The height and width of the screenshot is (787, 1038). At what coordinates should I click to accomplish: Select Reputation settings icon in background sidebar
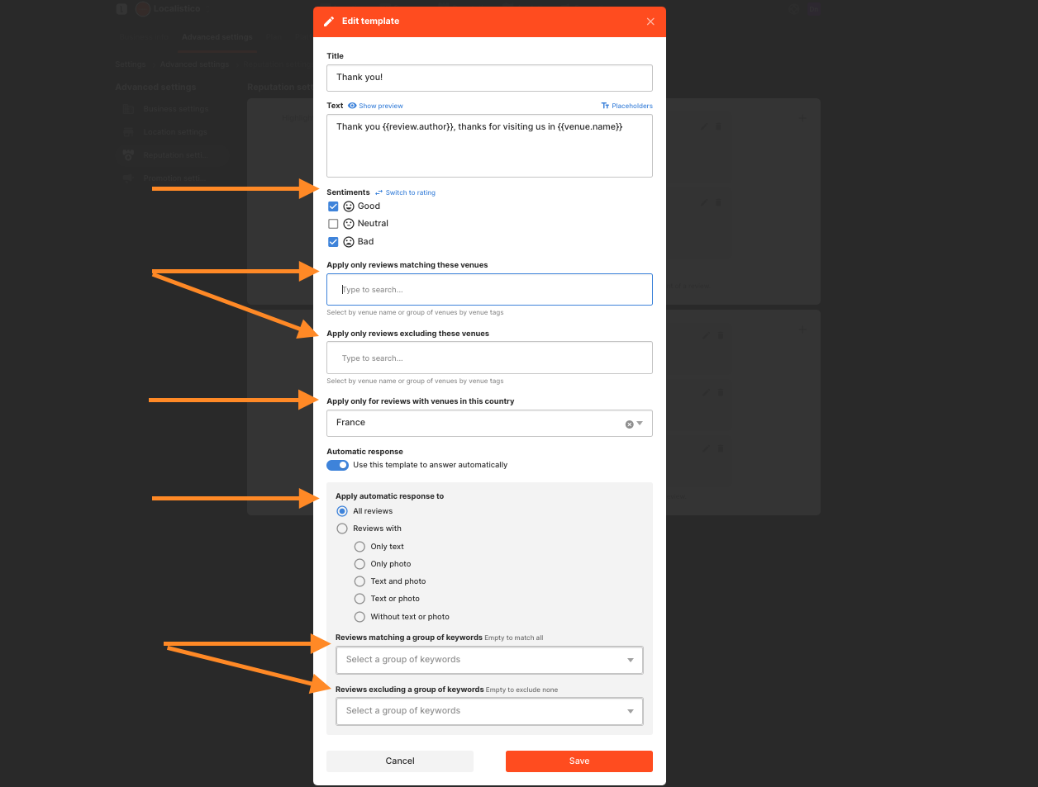click(127, 155)
